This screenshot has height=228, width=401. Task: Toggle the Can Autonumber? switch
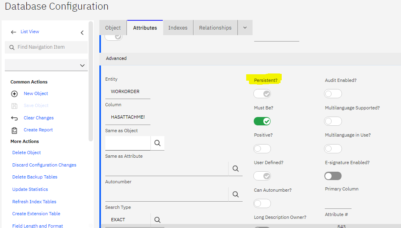pos(262,203)
